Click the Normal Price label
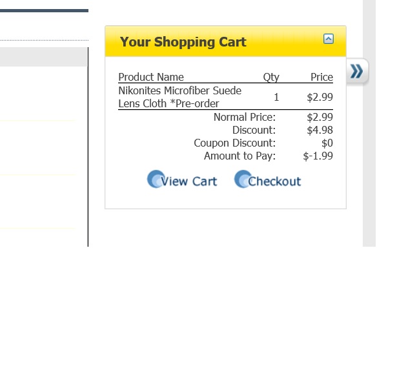This screenshot has height=372, width=417. tap(245, 118)
